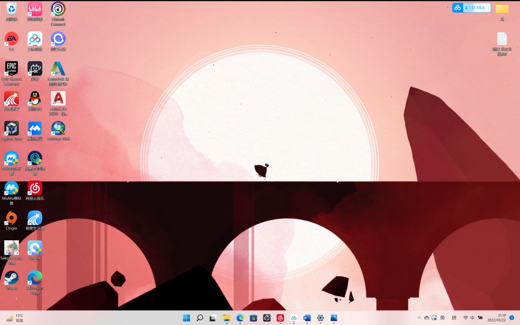Select the Autodesk desktop app shortcut
The height and width of the screenshot is (325, 520).
click(58, 74)
